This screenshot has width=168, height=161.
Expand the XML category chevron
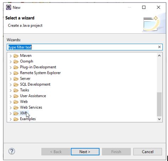pyautogui.click(x=11, y=113)
